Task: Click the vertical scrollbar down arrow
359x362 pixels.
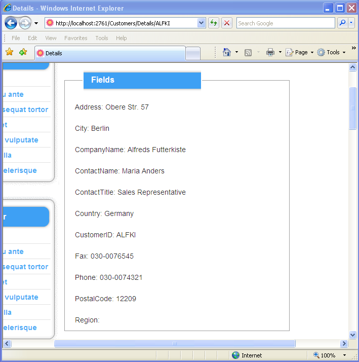Action: pos(352,335)
